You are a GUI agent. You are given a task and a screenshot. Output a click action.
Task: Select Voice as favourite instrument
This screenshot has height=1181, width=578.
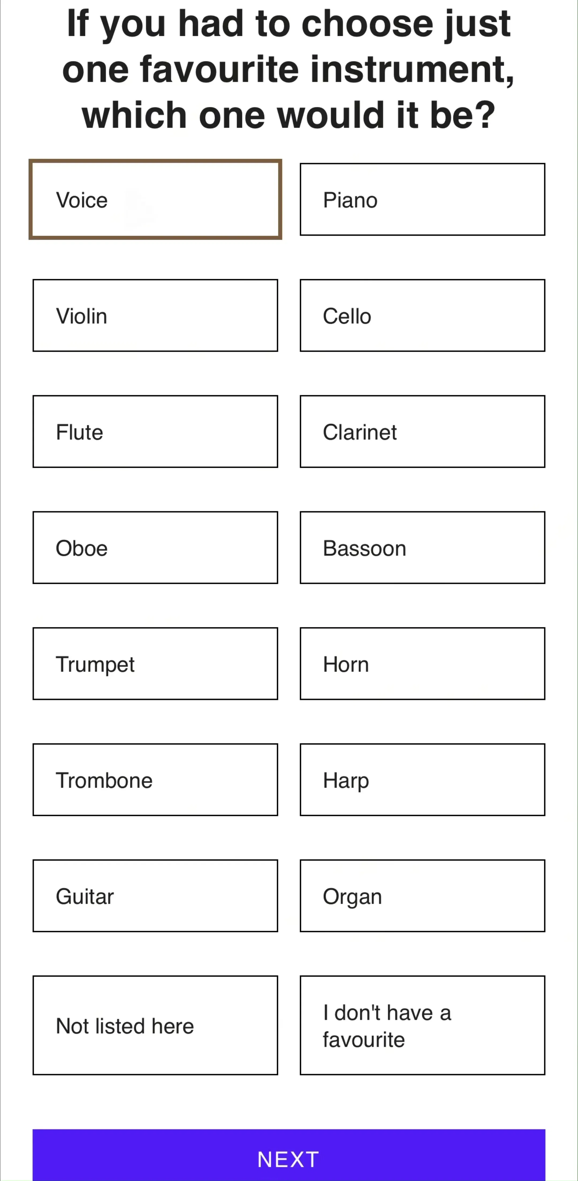(x=155, y=199)
